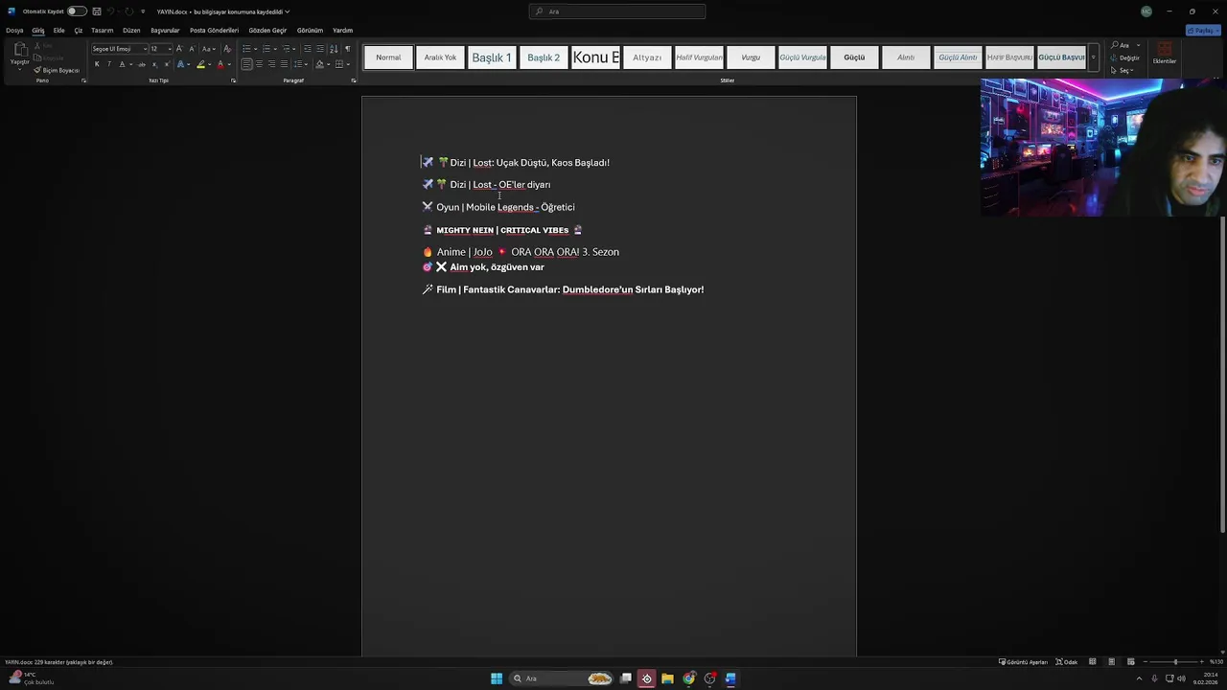Click the align right icon
This screenshot has height=690, width=1227.
[x=271, y=64]
